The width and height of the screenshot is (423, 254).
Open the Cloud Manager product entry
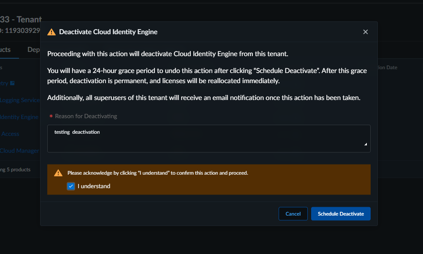click(x=19, y=151)
